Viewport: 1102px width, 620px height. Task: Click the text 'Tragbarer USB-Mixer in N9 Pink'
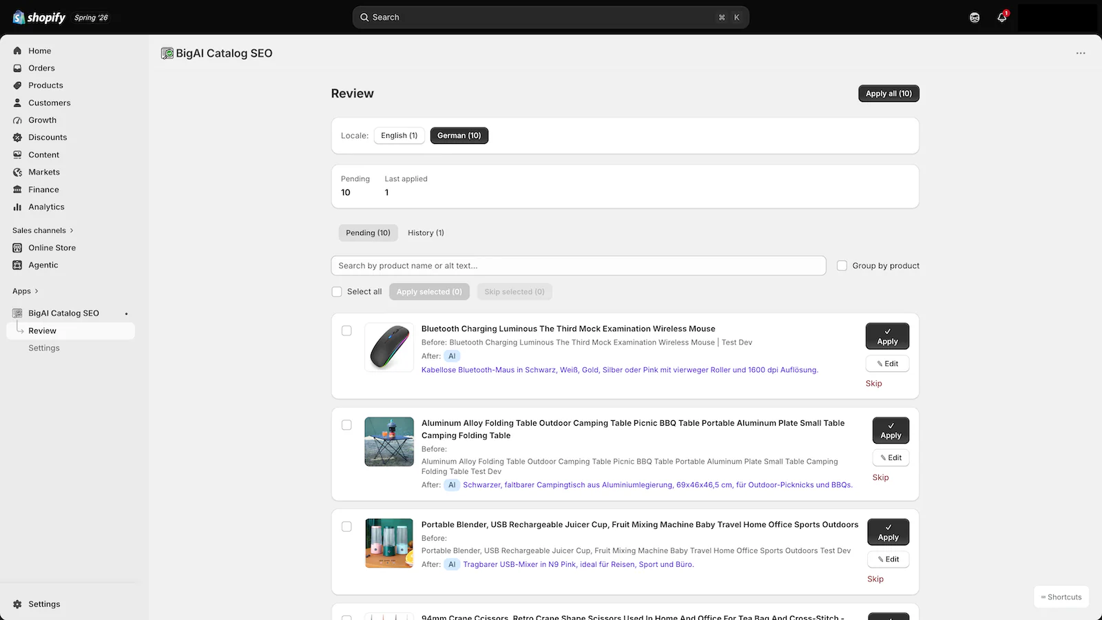click(x=519, y=564)
